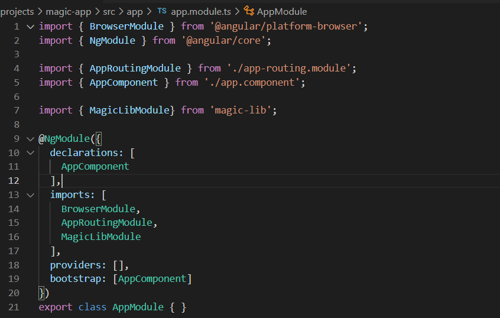The width and height of the screenshot is (500, 318).
Task: Click AppComponent inside bootstrap array
Action: 152,279
